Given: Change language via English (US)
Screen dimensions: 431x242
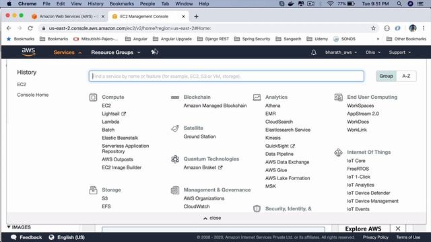Looking at the screenshot, I should 67,237.
